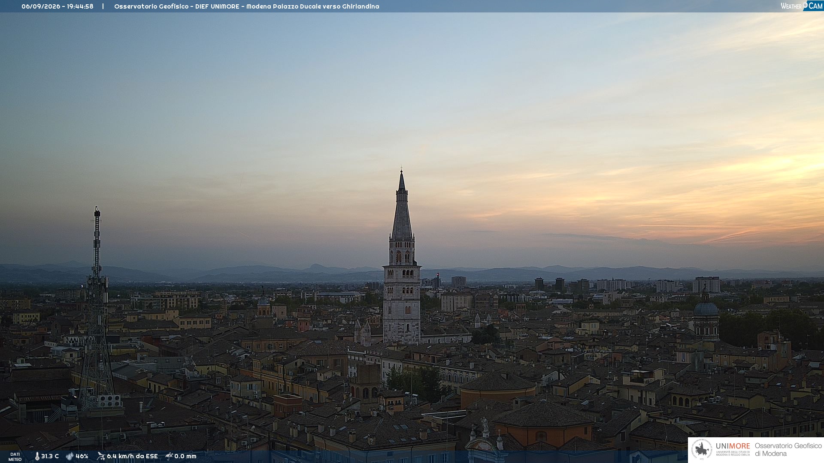Click the distant mountain ridge on horizon
824x463 pixels.
(412, 272)
